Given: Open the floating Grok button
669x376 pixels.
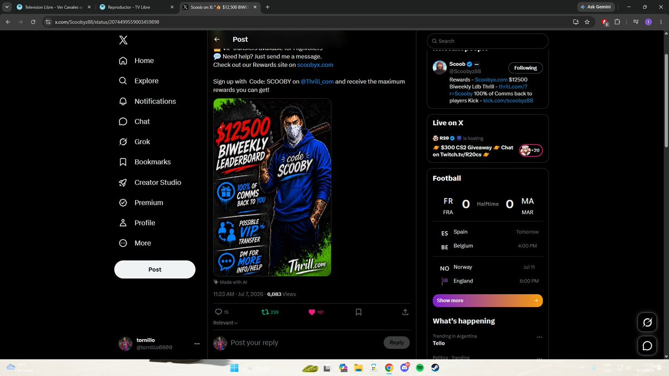Looking at the screenshot, I should pyautogui.click(x=647, y=323).
